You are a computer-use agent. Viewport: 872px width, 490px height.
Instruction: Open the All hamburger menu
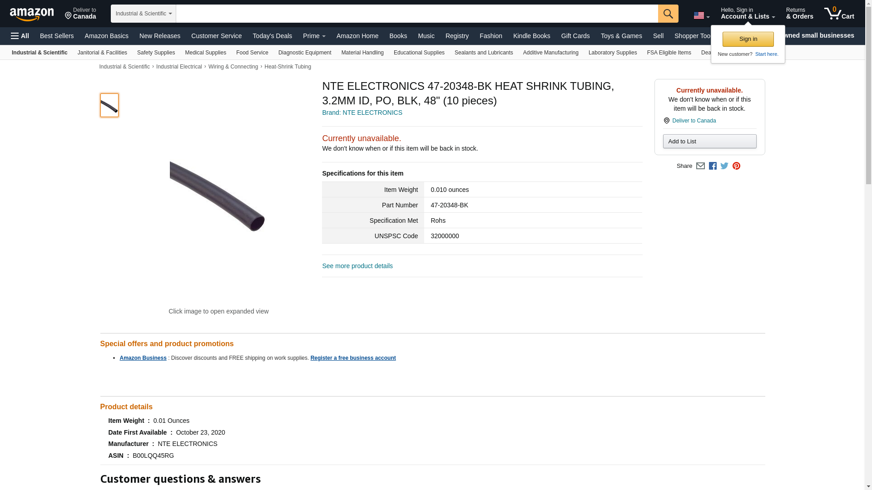tap(20, 36)
